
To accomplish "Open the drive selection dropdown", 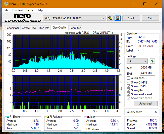I will pos(74,18).
